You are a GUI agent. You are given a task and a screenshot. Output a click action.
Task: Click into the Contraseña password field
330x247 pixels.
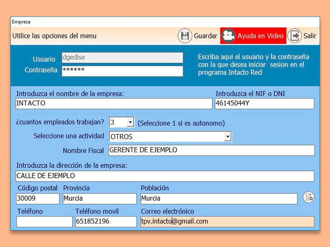(122, 71)
